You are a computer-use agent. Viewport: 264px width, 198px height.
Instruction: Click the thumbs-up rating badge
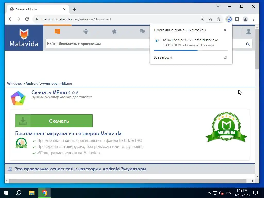tap(21, 143)
